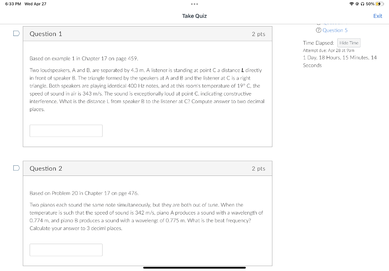Focus the Question 1 answer field
The height and width of the screenshot is (271, 389).
coord(66,131)
